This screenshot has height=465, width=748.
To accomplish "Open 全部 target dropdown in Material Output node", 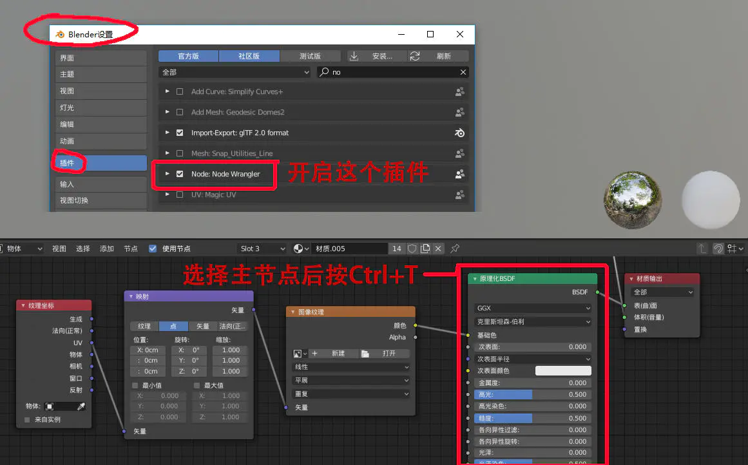I will coord(662,292).
